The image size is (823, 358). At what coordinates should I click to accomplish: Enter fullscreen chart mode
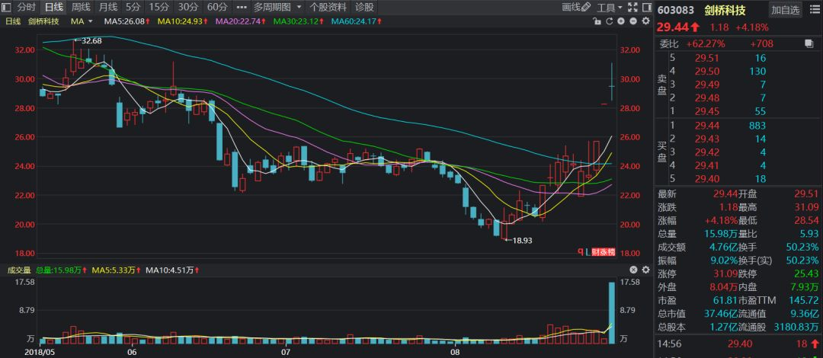[632, 8]
